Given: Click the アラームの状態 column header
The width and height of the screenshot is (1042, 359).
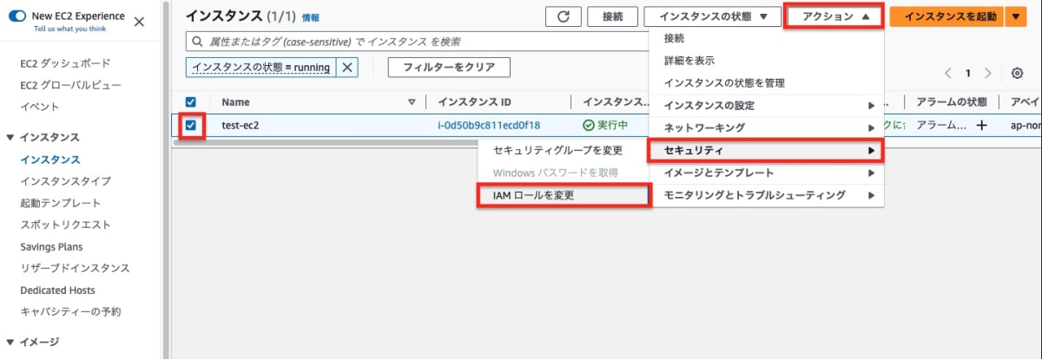Looking at the screenshot, I should pyautogui.click(x=952, y=101).
